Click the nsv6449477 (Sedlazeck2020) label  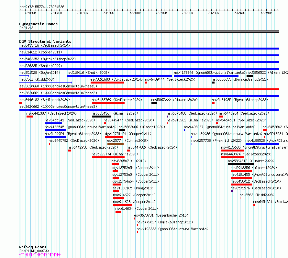pyautogui.click(x=129, y=120)
